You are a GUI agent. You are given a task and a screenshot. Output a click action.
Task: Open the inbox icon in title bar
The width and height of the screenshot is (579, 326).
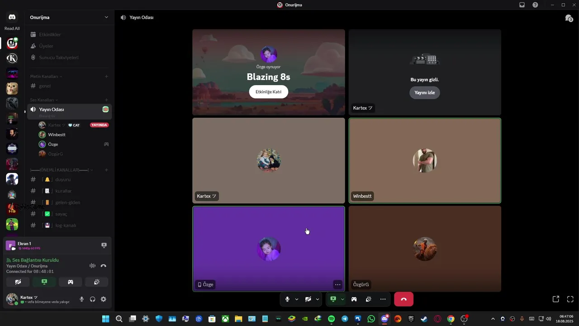pyautogui.click(x=522, y=5)
